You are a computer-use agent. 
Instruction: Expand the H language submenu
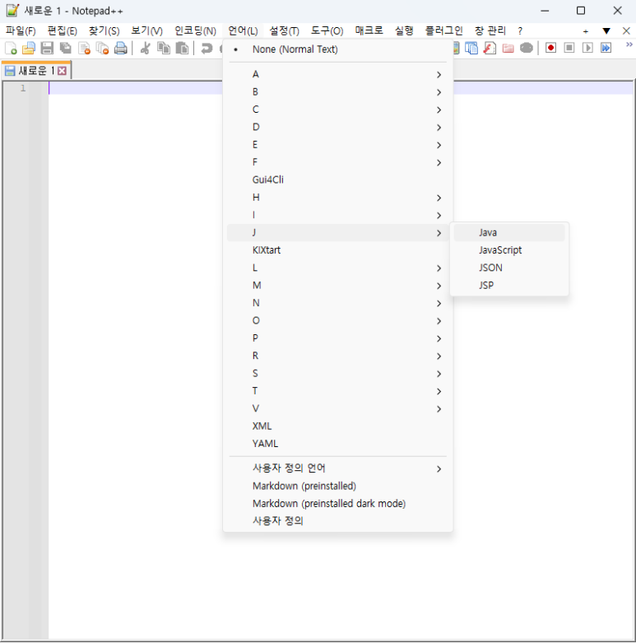tap(338, 198)
